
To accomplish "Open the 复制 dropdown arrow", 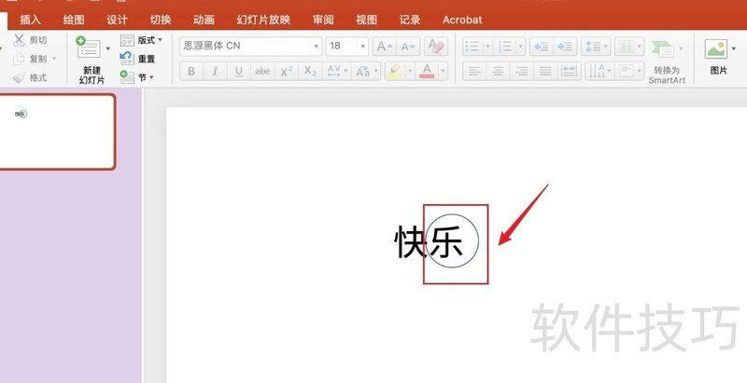I will pyautogui.click(x=54, y=59).
